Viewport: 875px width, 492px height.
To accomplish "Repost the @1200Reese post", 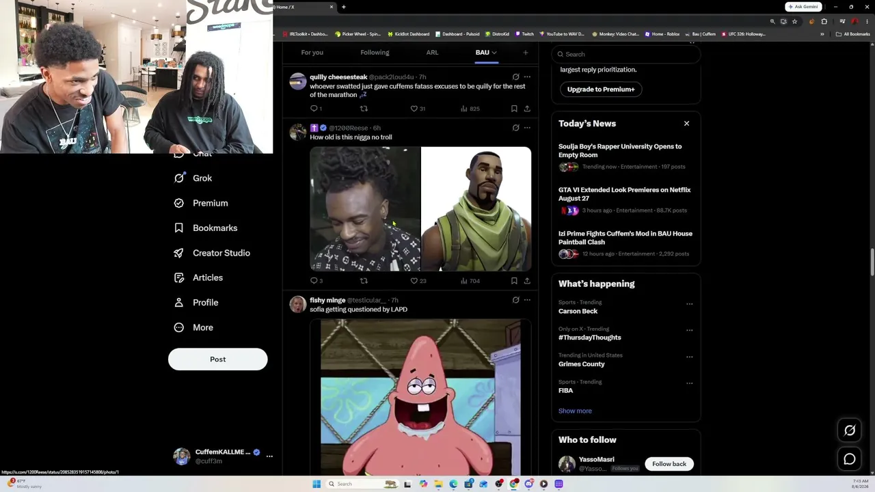I will [364, 281].
